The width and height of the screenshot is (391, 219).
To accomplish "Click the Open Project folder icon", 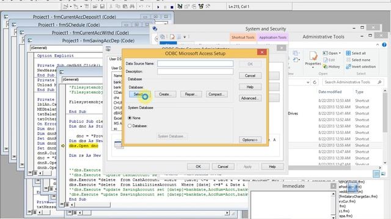I will (x=95, y=7).
